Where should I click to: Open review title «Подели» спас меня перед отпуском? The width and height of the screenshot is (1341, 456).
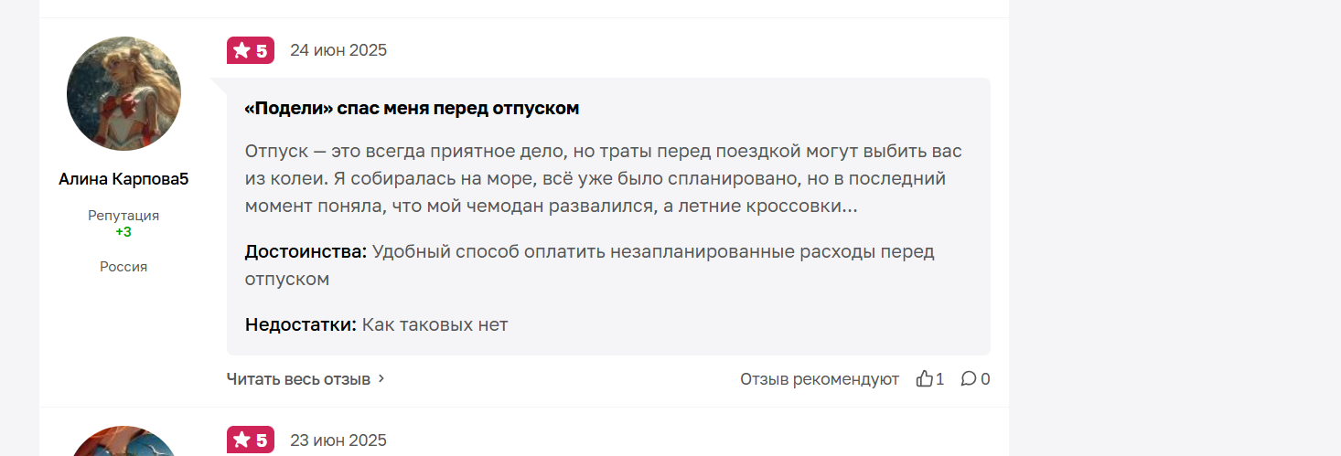pos(413,108)
